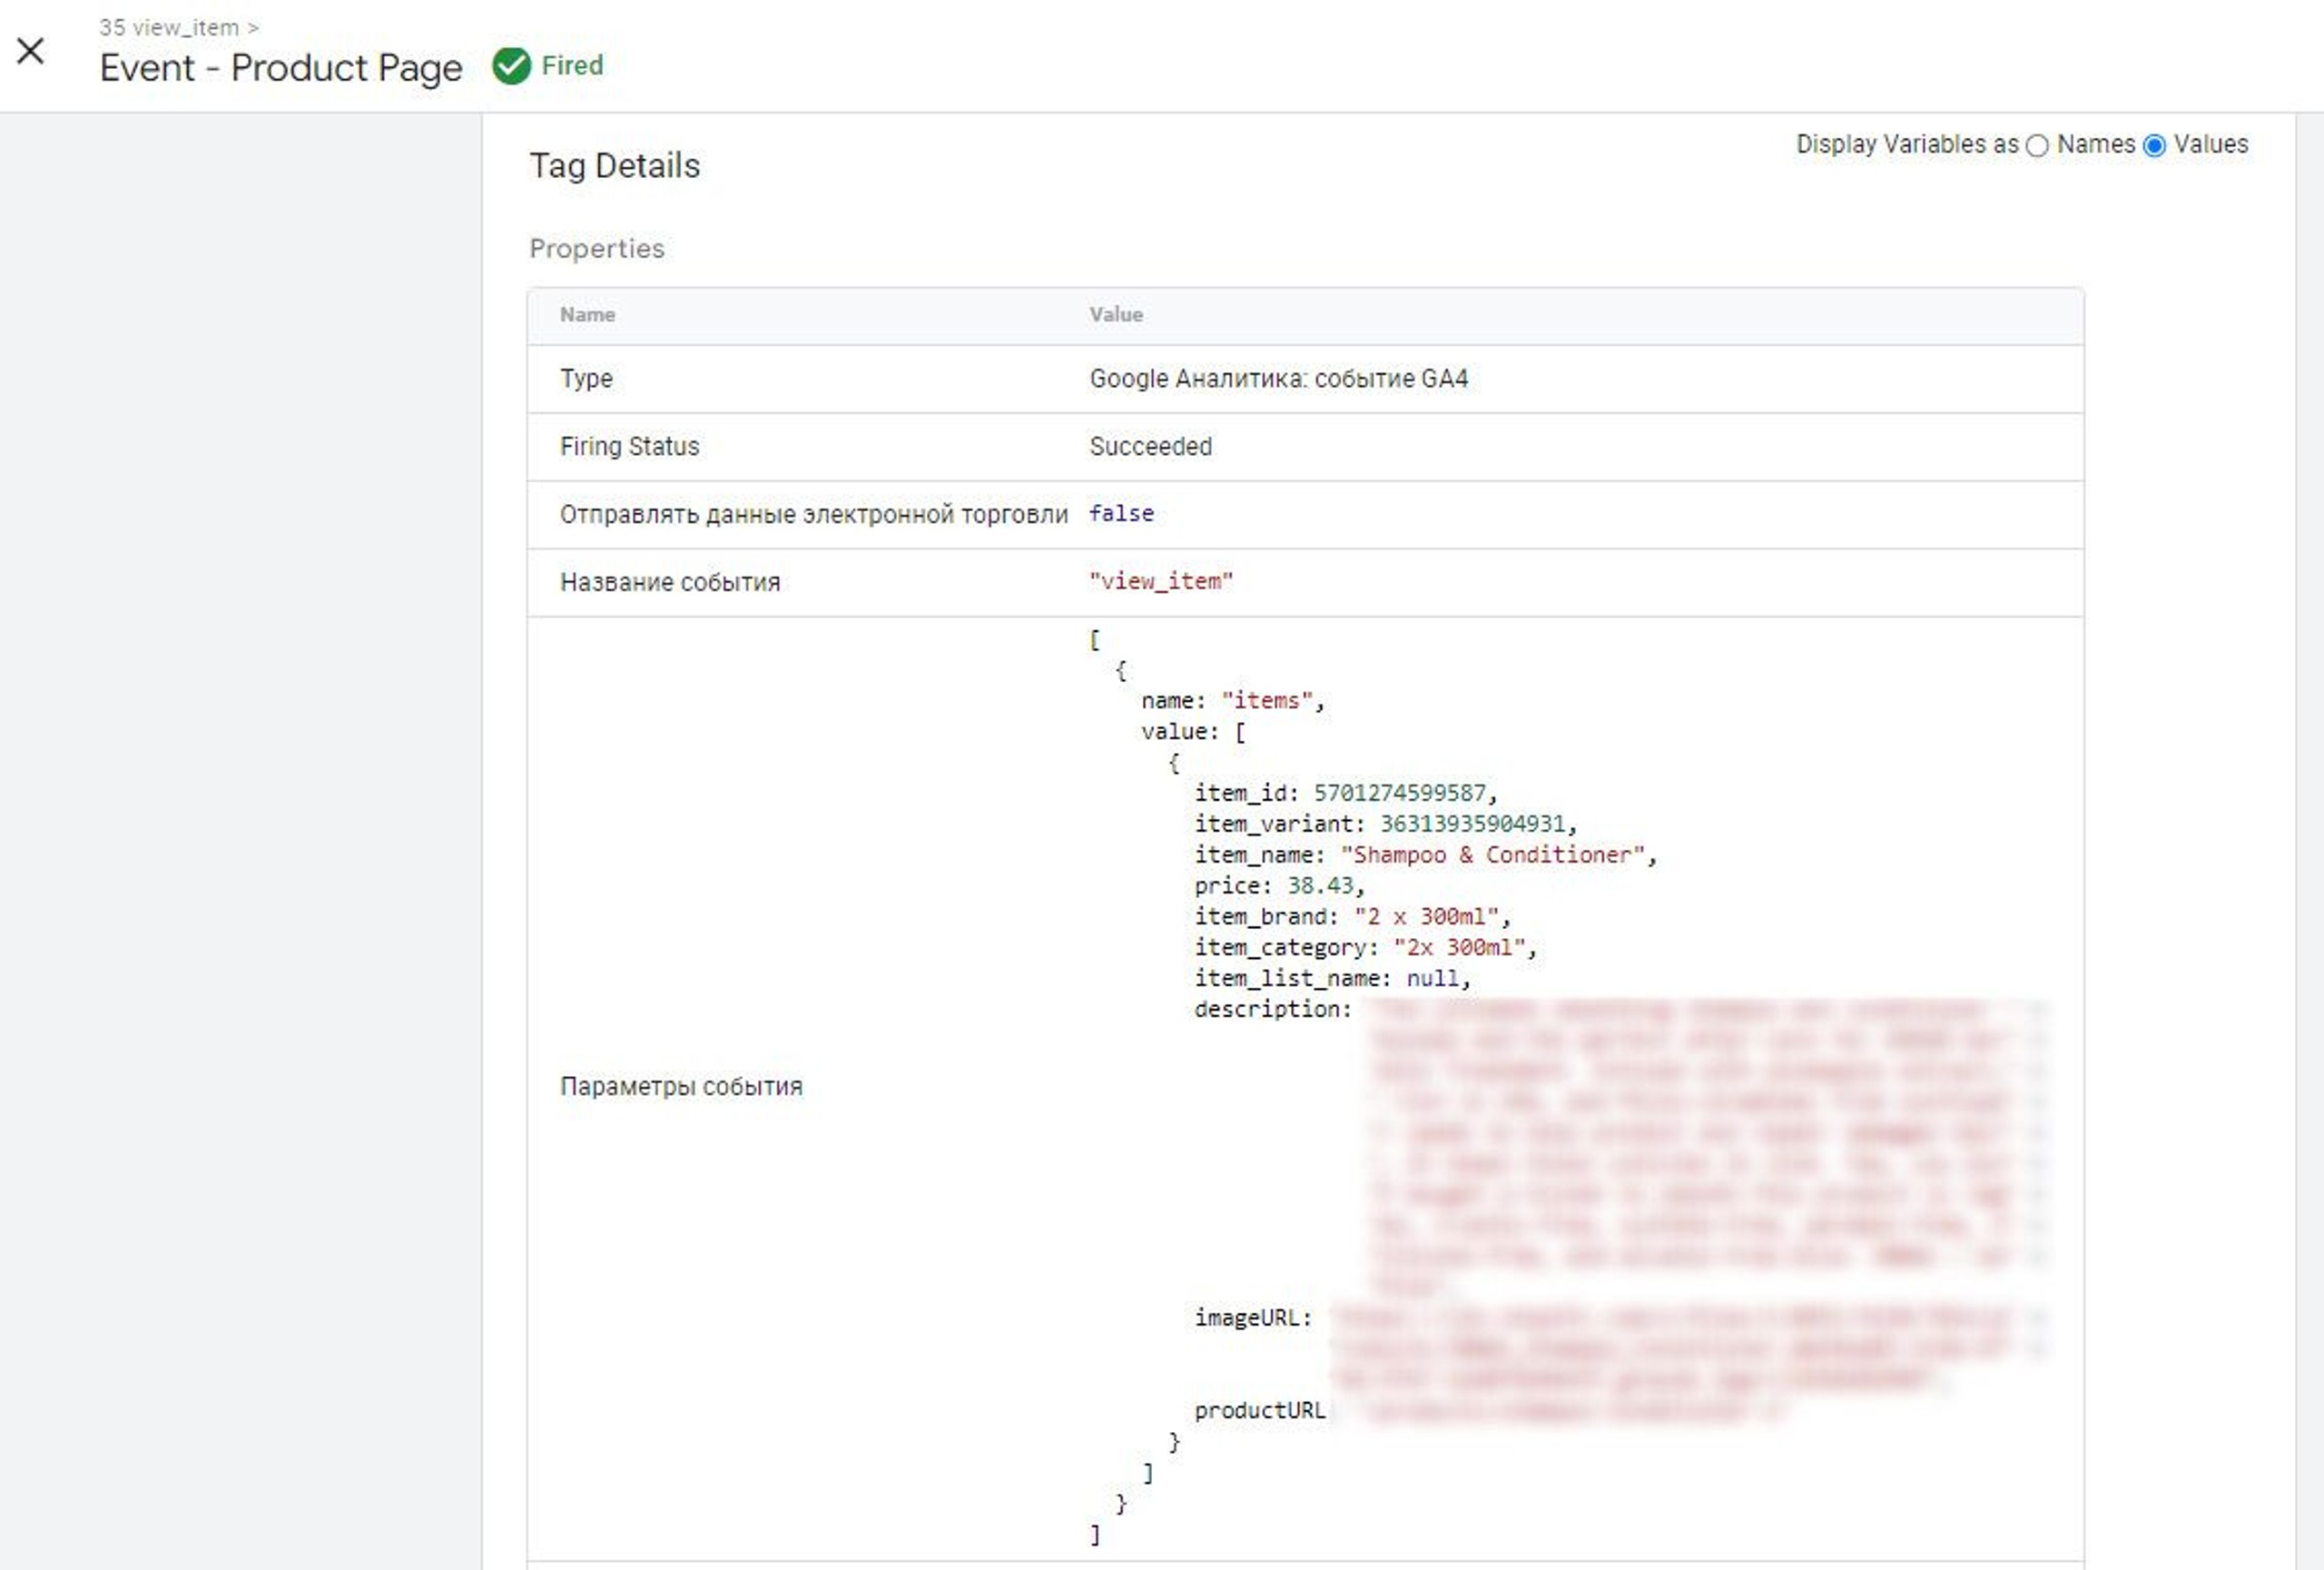This screenshot has height=1570, width=2324.
Task: Click the Properties section label
Action: click(596, 249)
